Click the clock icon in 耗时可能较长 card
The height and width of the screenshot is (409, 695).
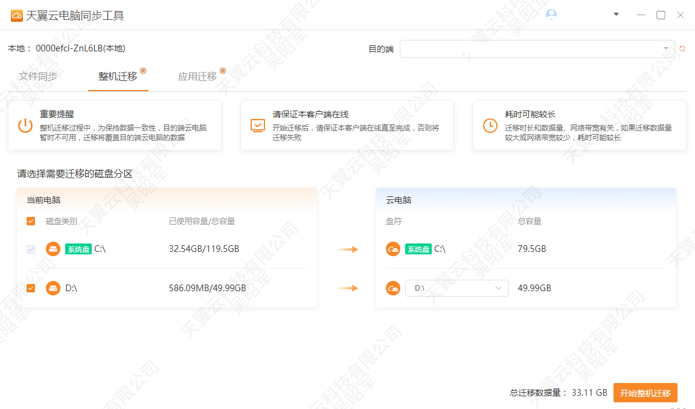490,125
